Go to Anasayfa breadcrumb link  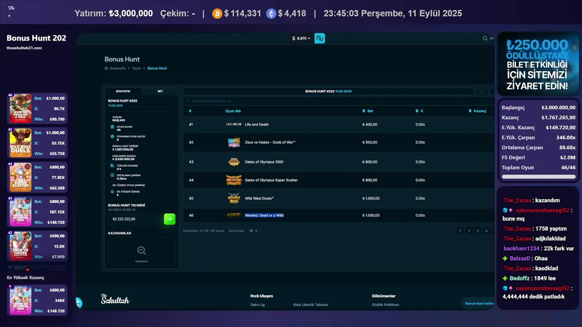point(118,68)
